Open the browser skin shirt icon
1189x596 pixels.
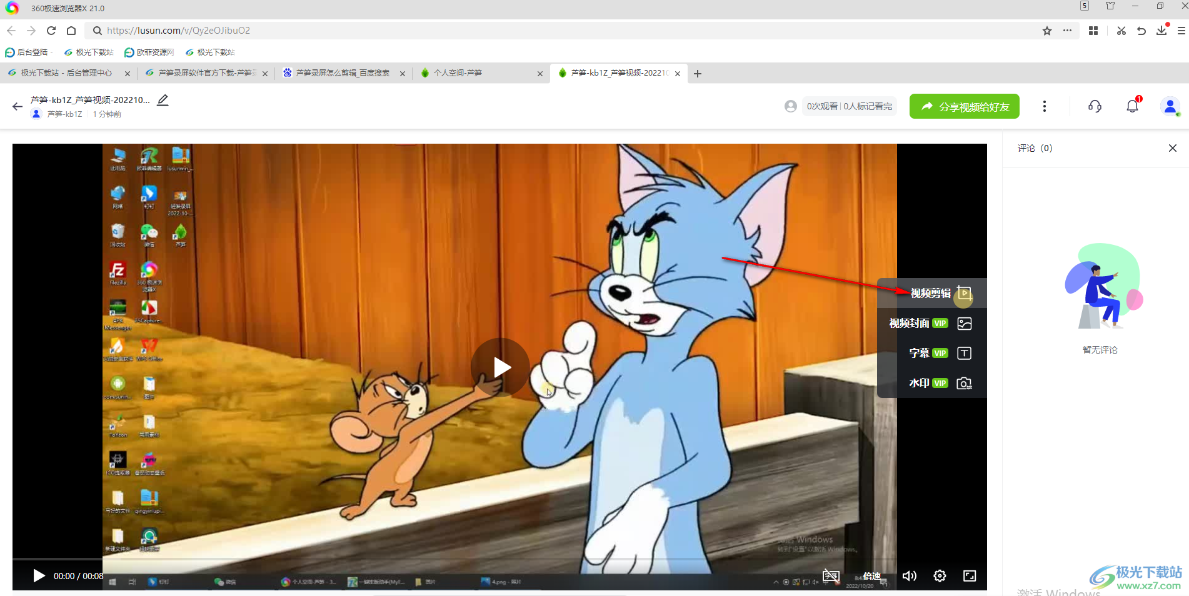(x=1110, y=6)
